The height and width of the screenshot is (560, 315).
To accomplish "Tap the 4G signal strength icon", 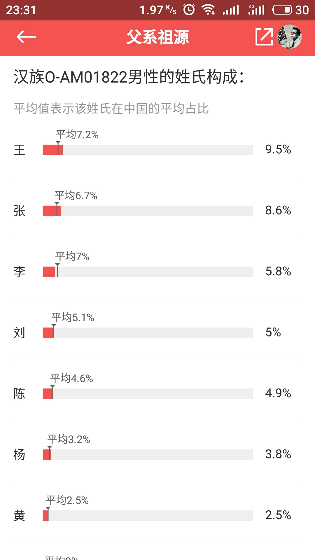I will click(256, 10).
